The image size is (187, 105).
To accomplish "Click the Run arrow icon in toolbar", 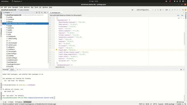I will coord(153,10).
